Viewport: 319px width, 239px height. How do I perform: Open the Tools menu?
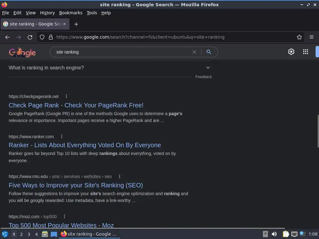click(x=92, y=13)
